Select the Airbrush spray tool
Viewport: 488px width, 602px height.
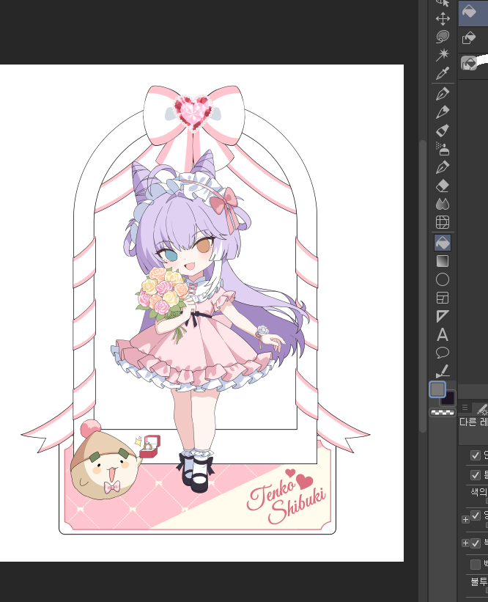click(x=443, y=149)
